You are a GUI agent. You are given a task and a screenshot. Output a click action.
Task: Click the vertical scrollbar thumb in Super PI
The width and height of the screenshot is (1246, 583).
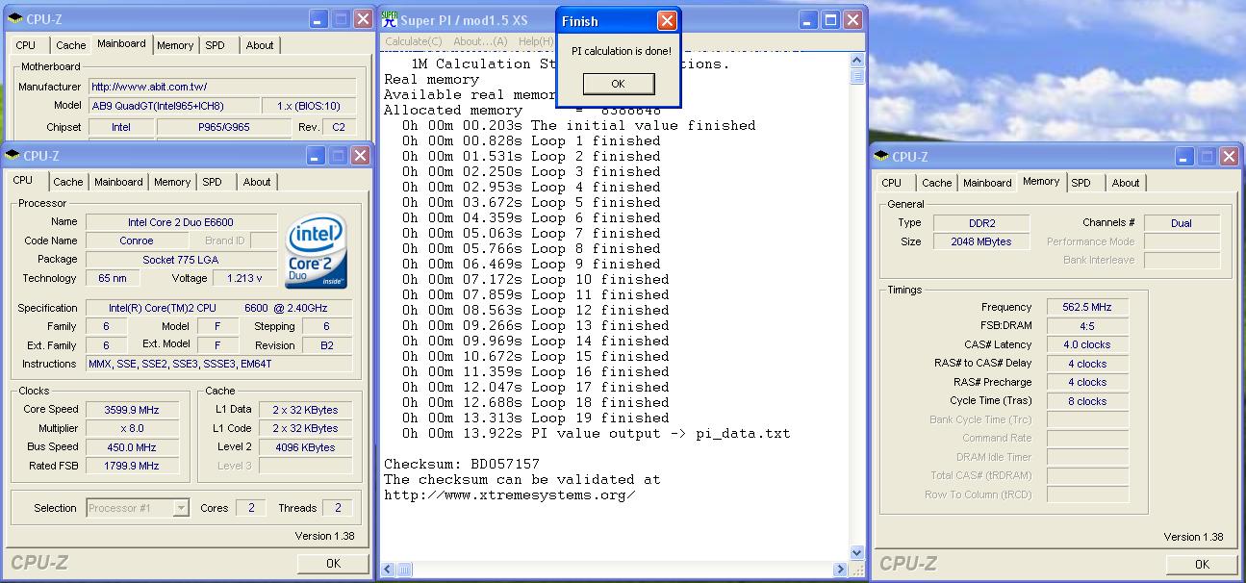click(857, 75)
